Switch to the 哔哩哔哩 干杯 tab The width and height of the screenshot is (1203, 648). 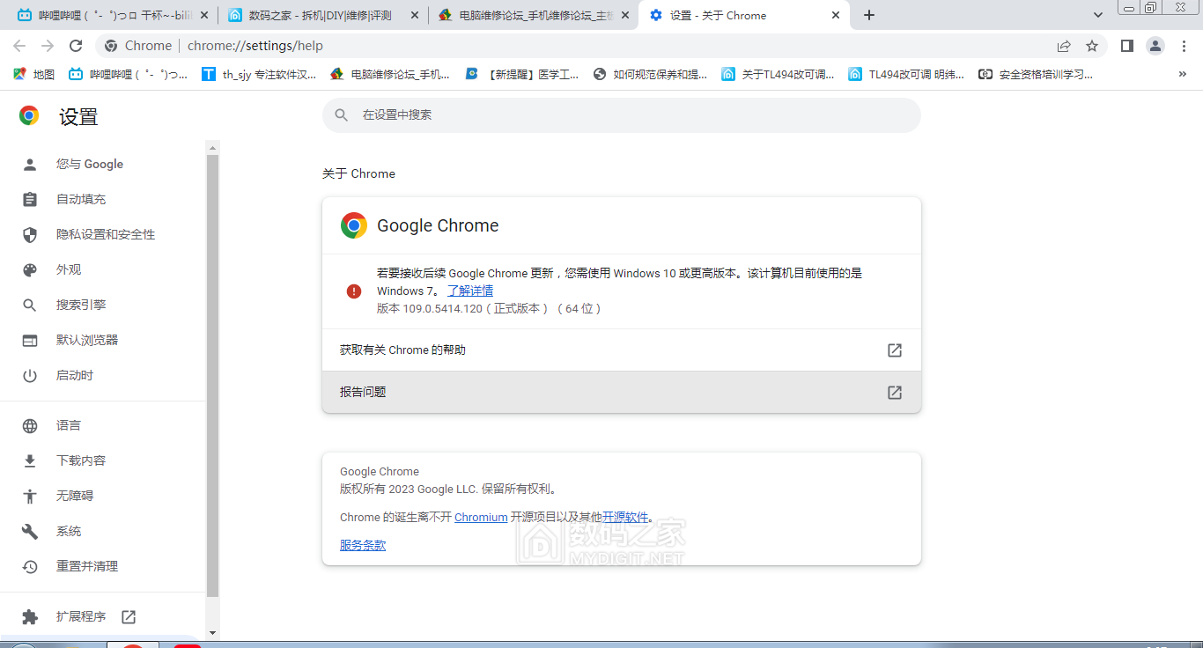click(114, 15)
